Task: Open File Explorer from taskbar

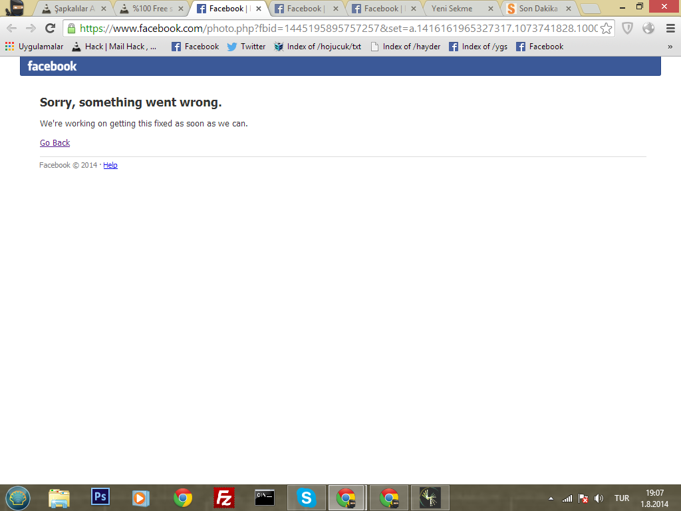Action: click(59, 498)
